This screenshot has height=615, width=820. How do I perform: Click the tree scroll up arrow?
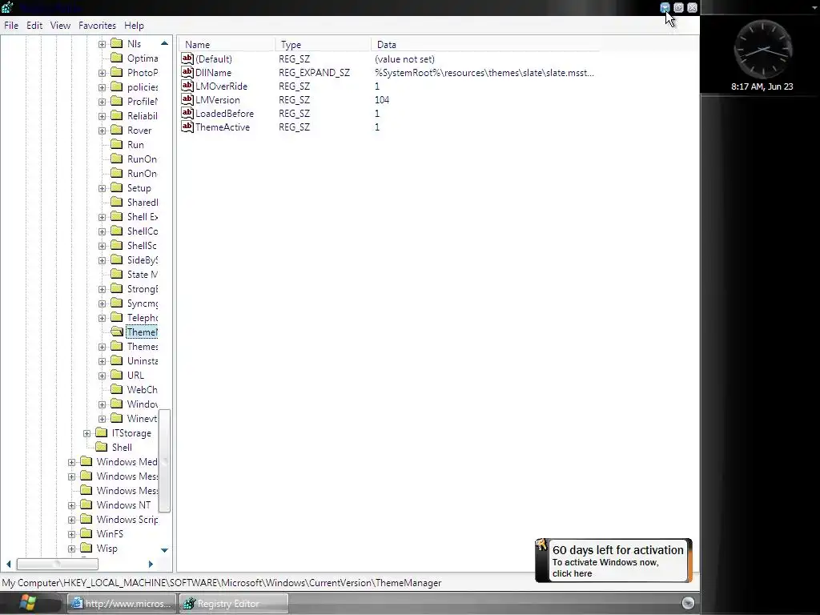coord(164,43)
